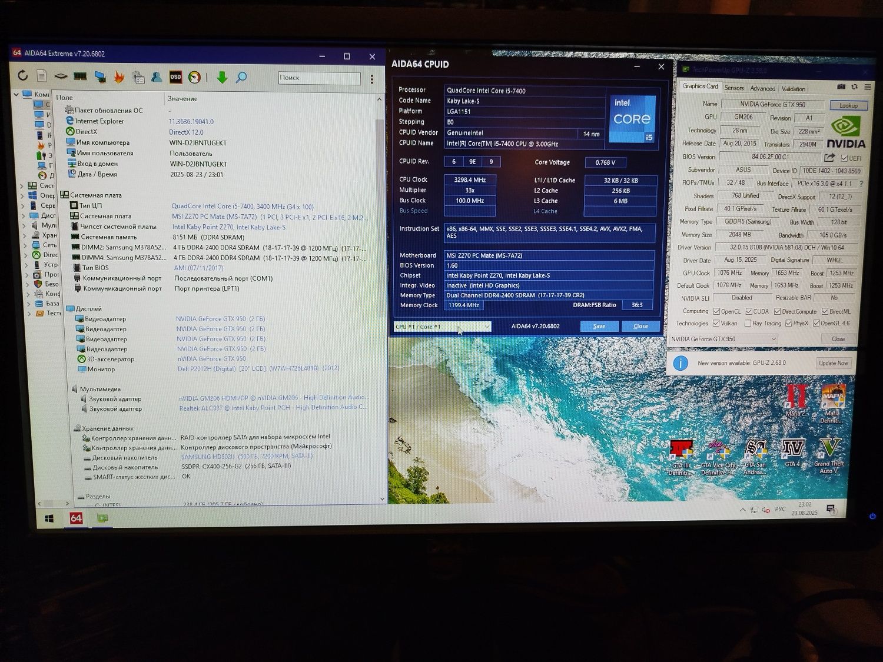Open the three-dot menu in AIDA64
The width and height of the screenshot is (883, 662).
tap(372, 78)
